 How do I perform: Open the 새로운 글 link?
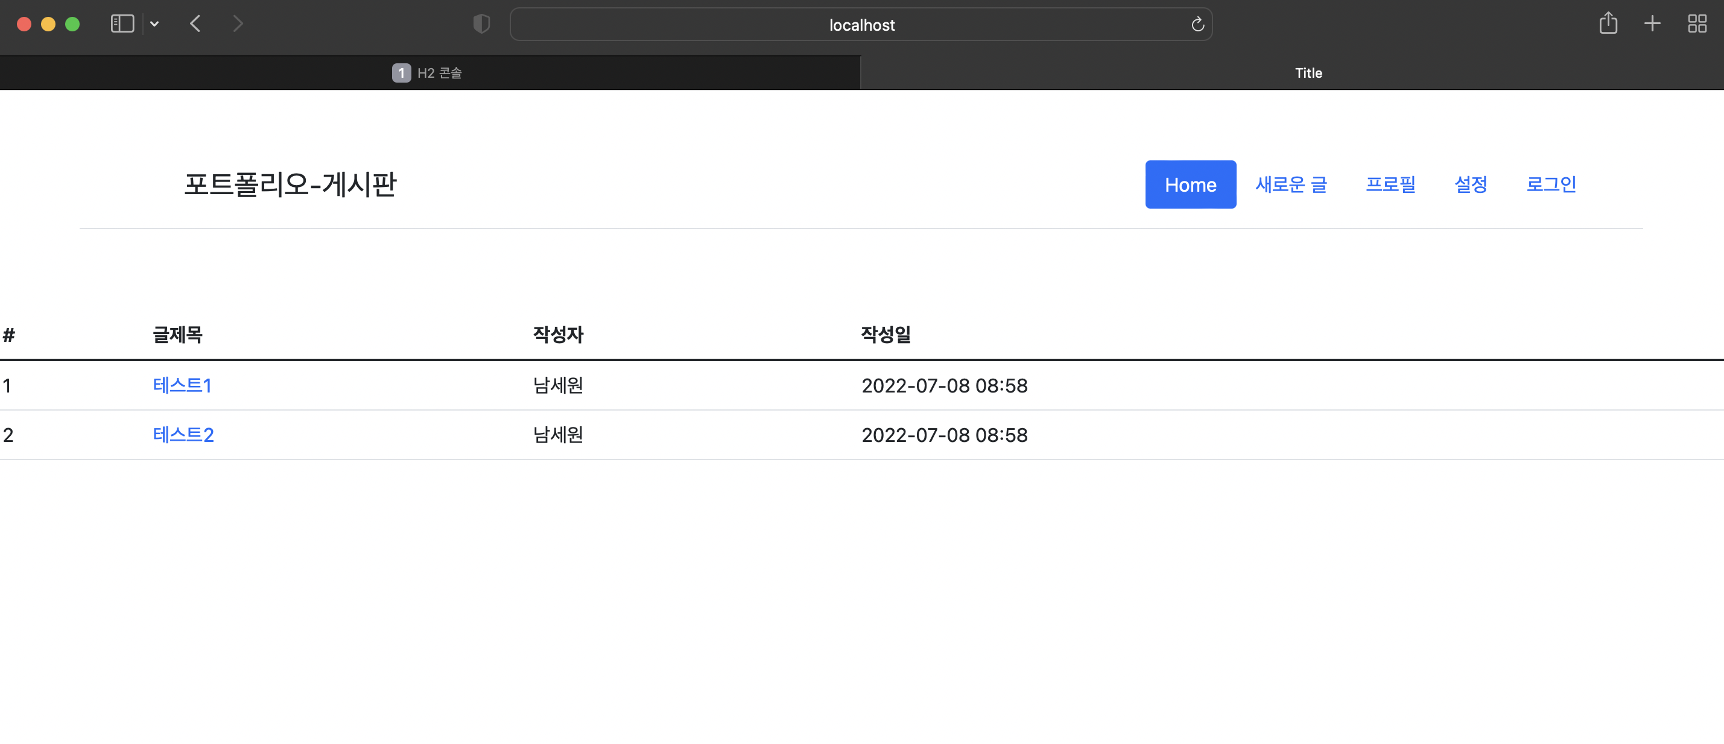pyautogui.click(x=1290, y=184)
